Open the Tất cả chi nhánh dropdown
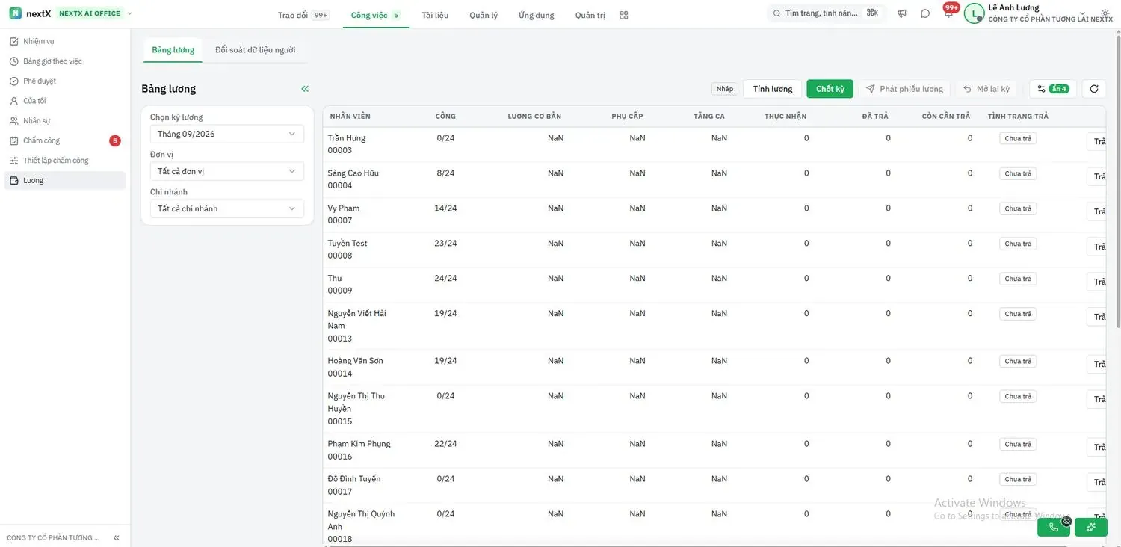Image resolution: width=1121 pixels, height=547 pixels. (x=227, y=208)
